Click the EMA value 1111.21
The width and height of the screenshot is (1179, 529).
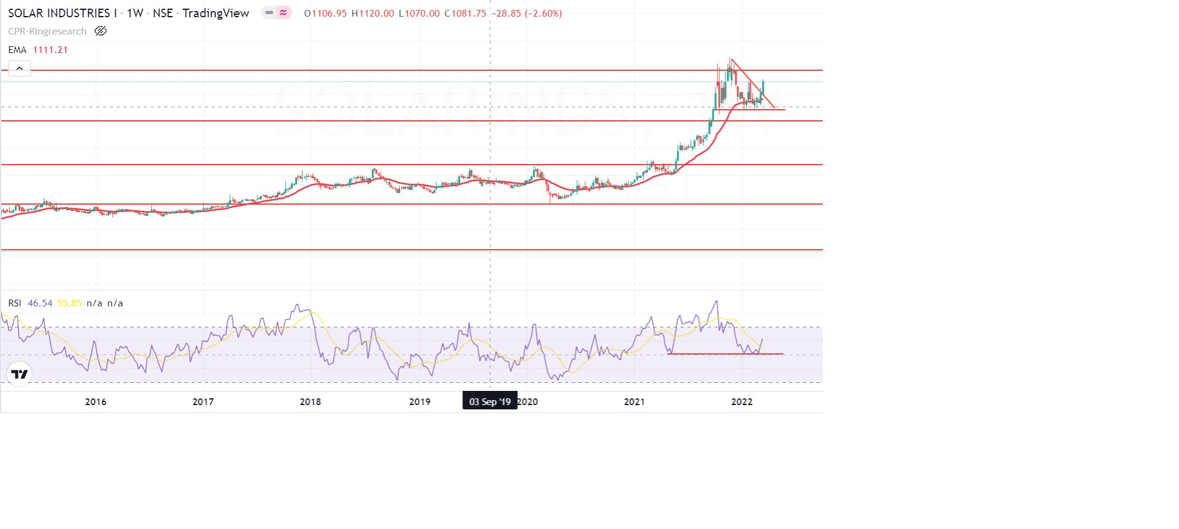[x=50, y=50]
